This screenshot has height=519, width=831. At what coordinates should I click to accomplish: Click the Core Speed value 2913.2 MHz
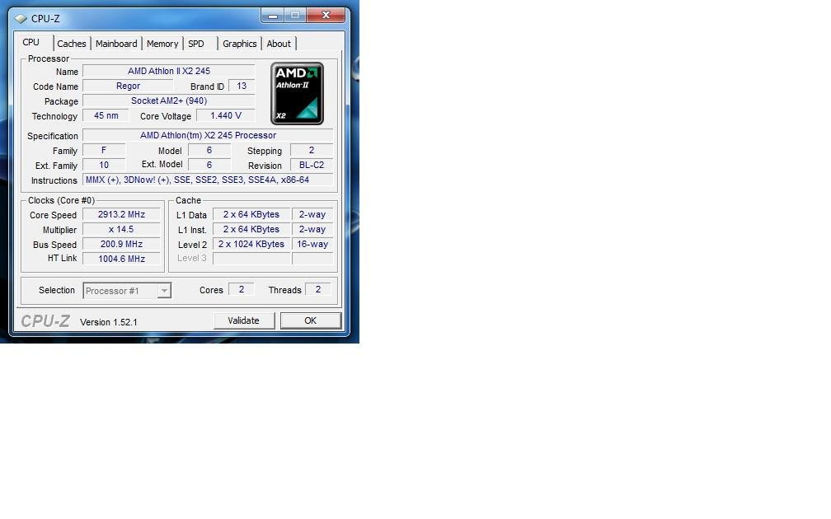(x=121, y=214)
